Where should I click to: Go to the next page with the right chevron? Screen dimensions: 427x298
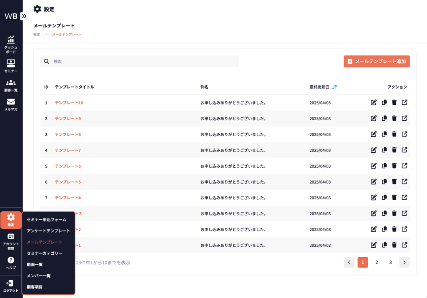click(x=404, y=262)
